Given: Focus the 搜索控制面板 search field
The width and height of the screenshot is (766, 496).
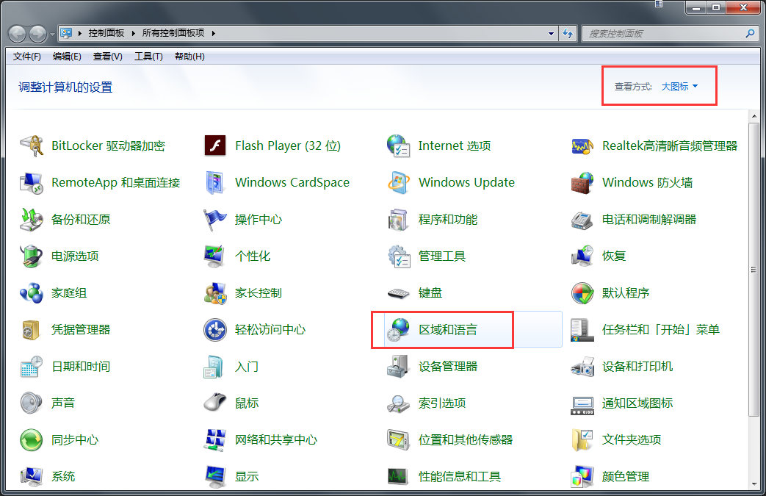Looking at the screenshot, I should (x=663, y=34).
